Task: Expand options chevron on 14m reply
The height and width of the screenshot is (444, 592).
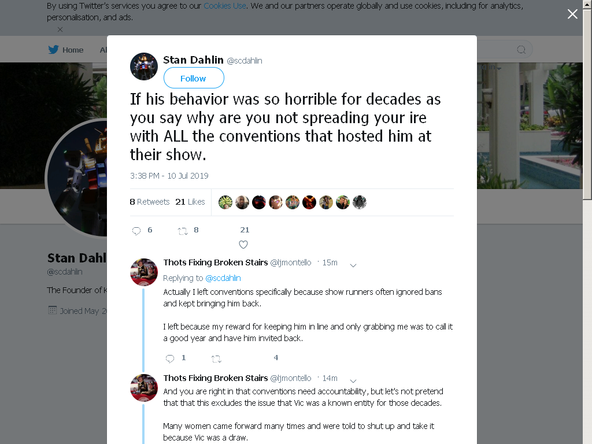Action: [353, 381]
